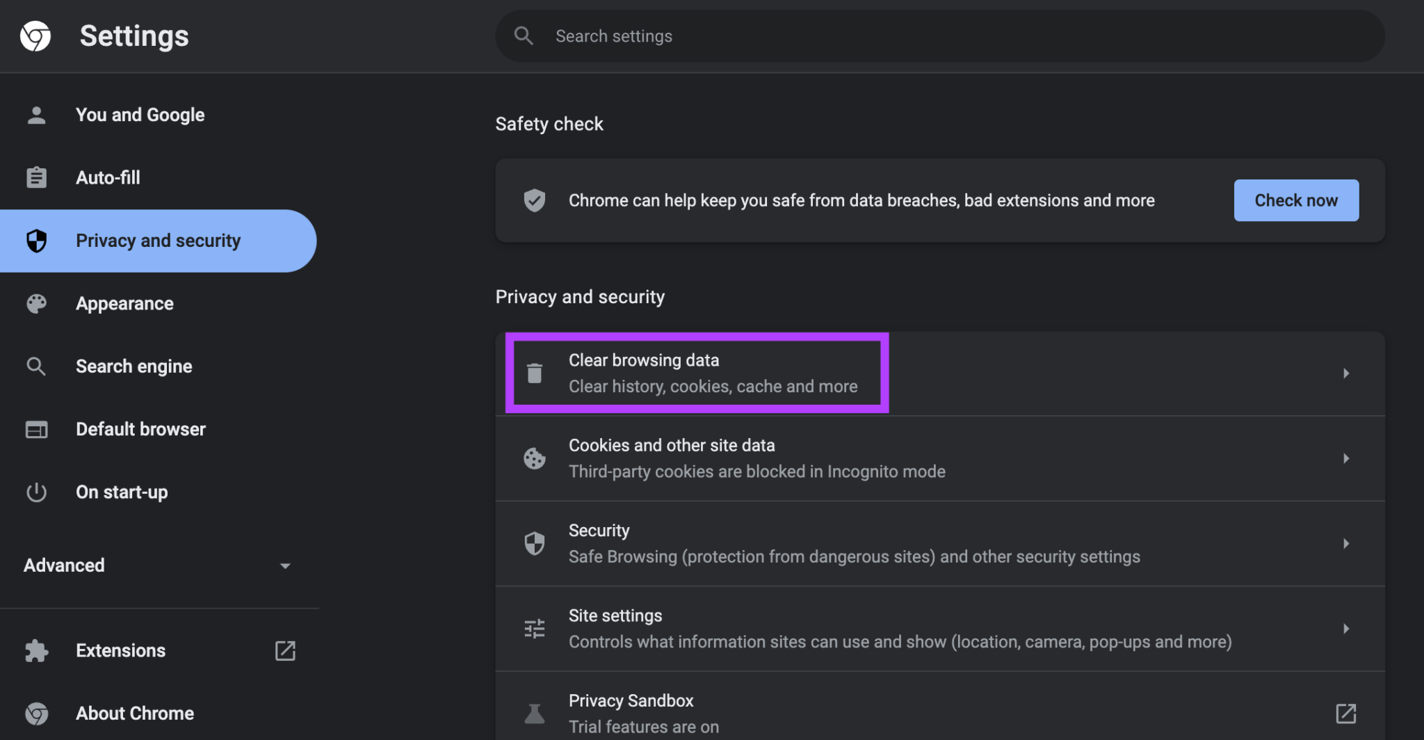The height and width of the screenshot is (740, 1424).
Task: Click the magnifier icon in search bar
Action: (x=524, y=36)
